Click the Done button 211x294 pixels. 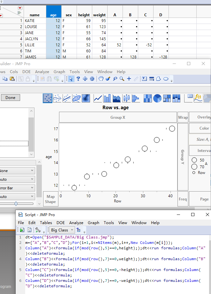[10, 98]
